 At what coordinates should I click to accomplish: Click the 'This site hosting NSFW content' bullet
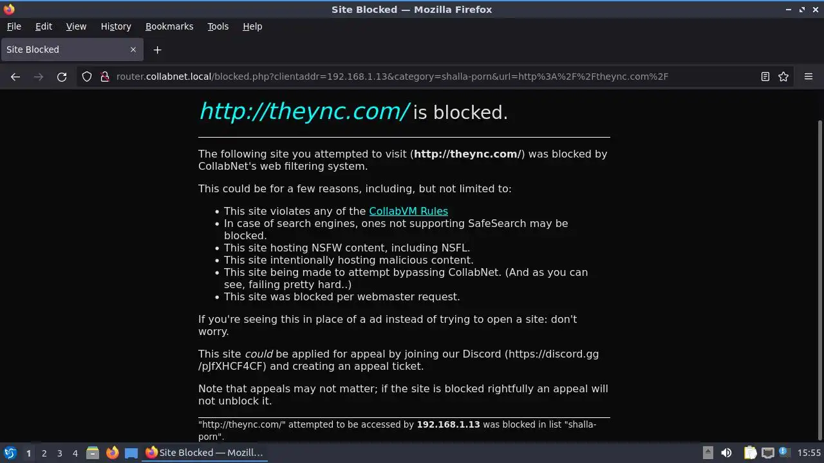tap(347, 248)
